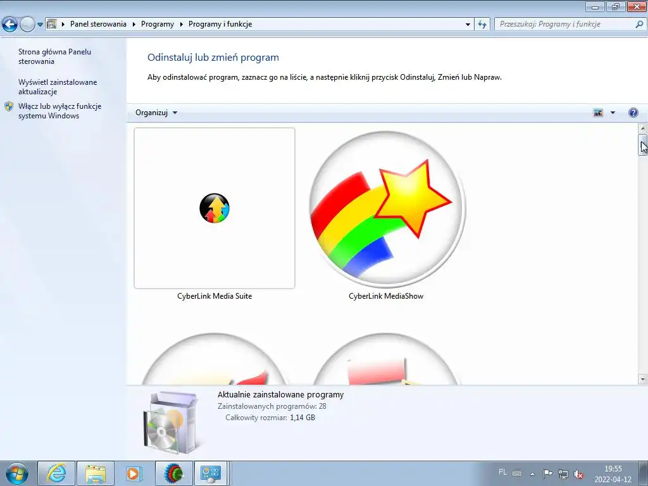Select the CyberLink MediaShow star icon
Screen dimensions: 648x486
pyautogui.click(x=387, y=209)
